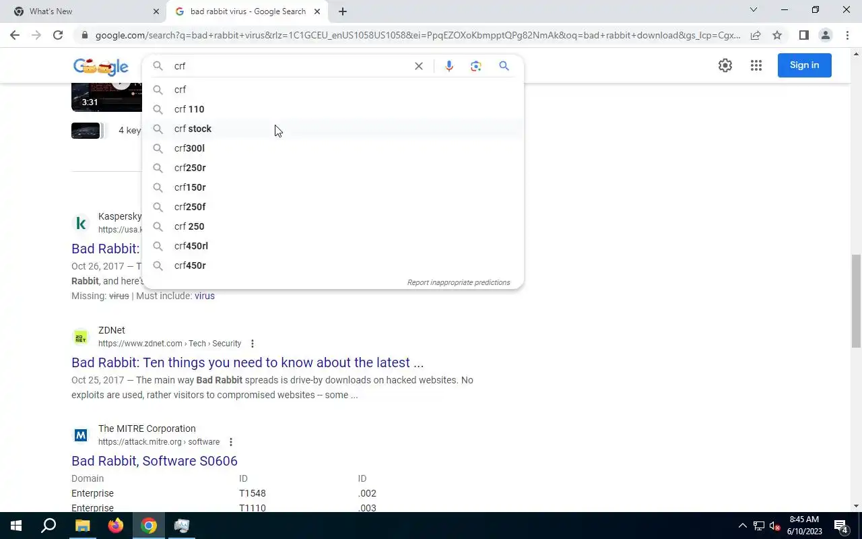This screenshot has width=862, height=539.
Task: Open Windows taskbar search
Action: tap(48, 526)
